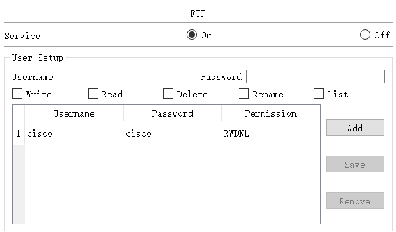Focus the Username input field

pyautogui.click(x=127, y=77)
